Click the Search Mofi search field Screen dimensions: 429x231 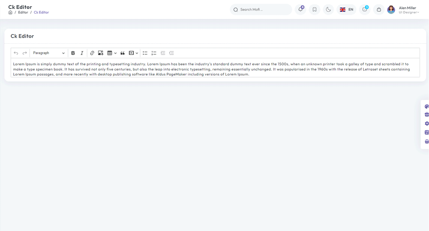coord(261,9)
